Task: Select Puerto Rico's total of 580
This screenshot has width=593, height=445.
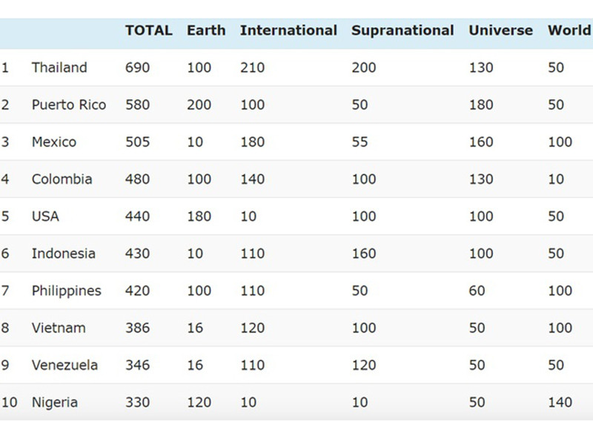Action: tap(137, 105)
